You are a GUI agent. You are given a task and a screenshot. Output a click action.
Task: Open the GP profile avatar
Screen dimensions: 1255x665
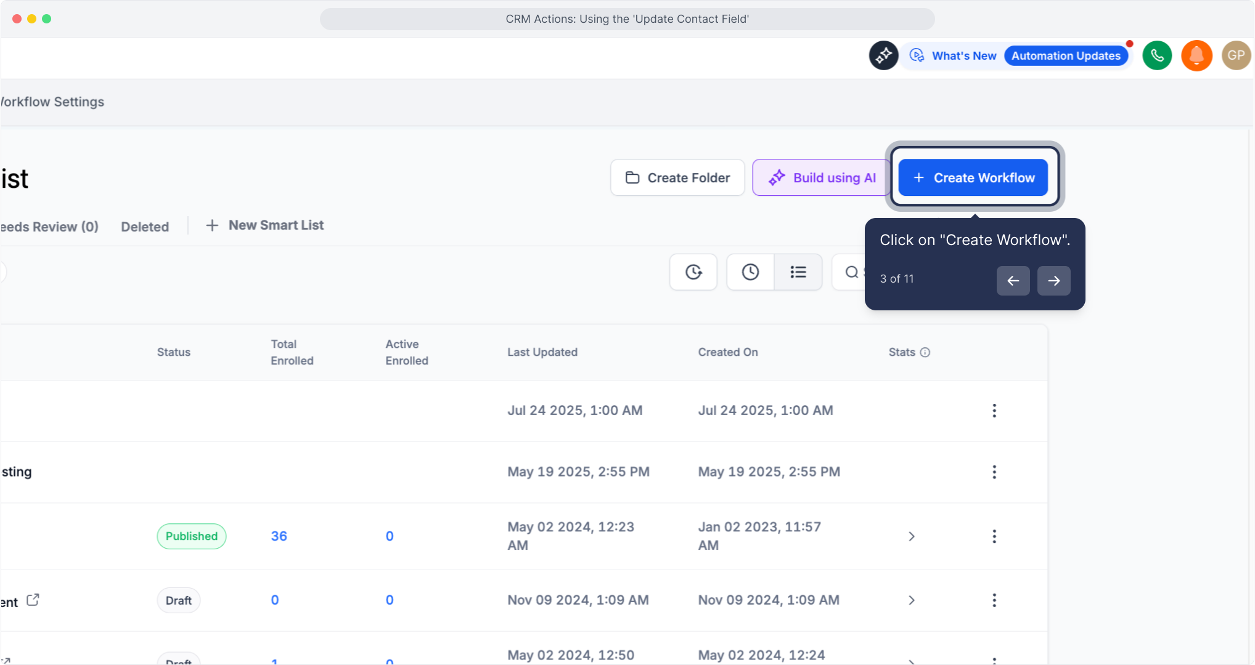(x=1235, y=55)
